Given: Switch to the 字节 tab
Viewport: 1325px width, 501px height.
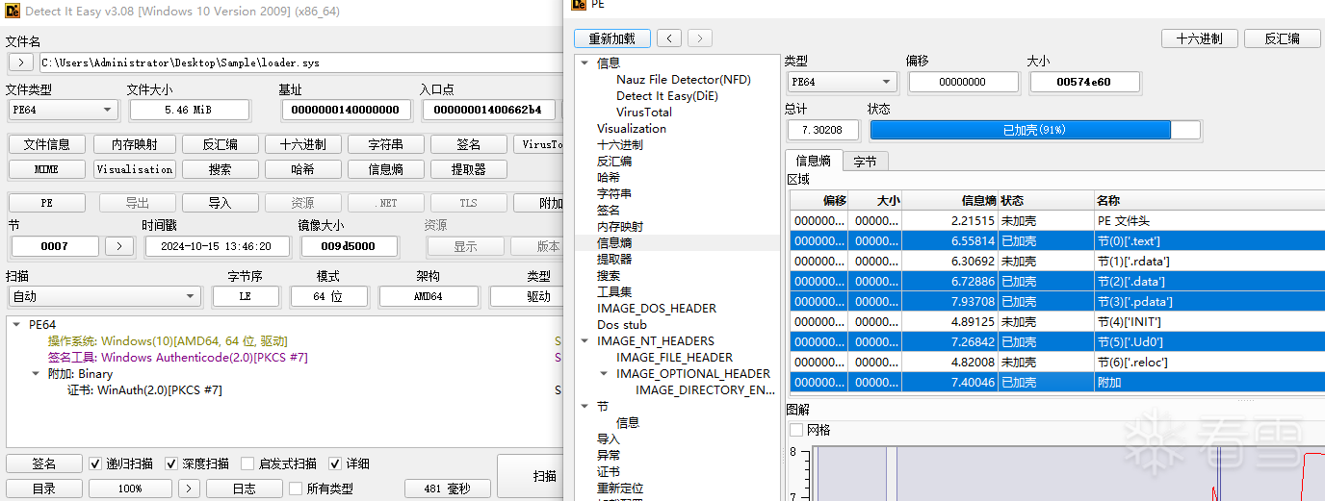Looking at the screenshot, I should [865, 162].
